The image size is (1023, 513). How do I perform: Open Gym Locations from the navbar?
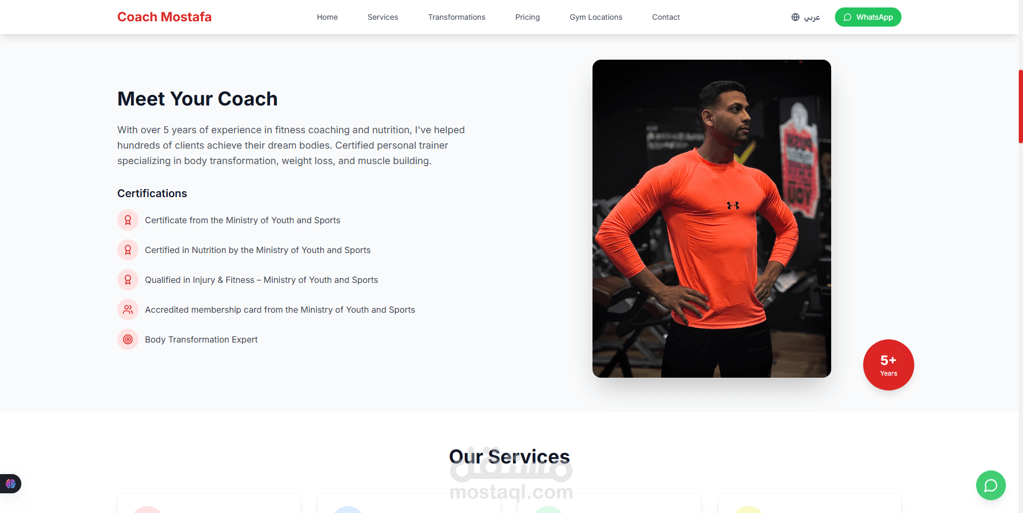596,17
